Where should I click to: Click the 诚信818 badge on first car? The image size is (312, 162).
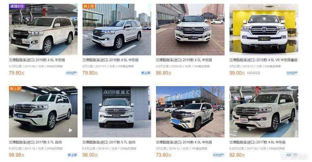coord(17,6)
